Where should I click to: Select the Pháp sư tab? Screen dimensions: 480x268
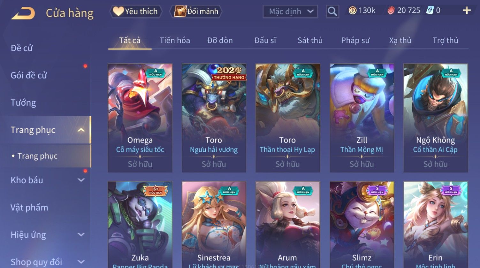[x=355, y=41]
